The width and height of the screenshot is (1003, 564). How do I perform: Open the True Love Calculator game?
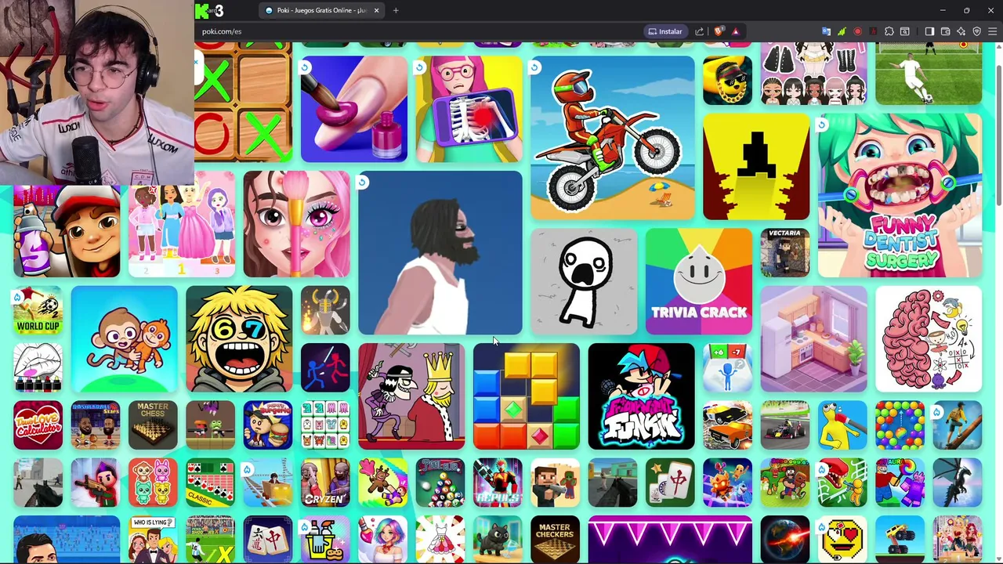38,425
